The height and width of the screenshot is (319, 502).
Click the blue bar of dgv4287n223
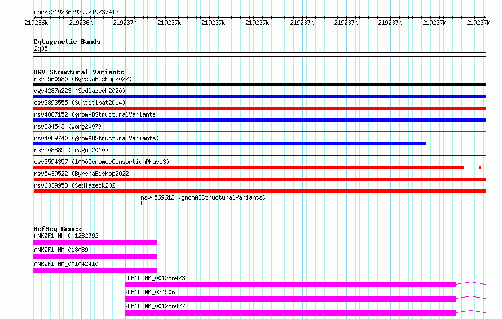259,96
